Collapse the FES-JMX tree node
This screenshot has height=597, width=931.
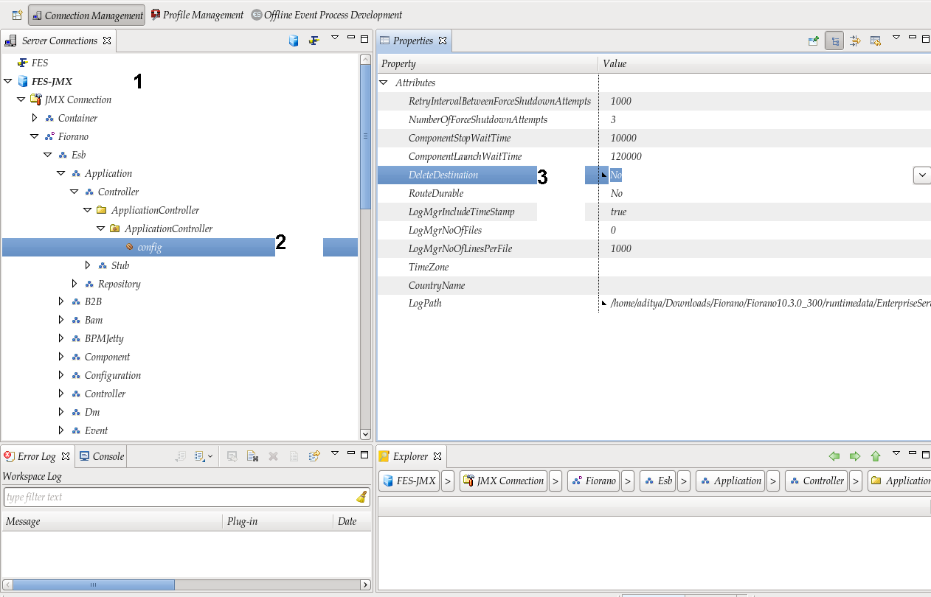point(8,81)
